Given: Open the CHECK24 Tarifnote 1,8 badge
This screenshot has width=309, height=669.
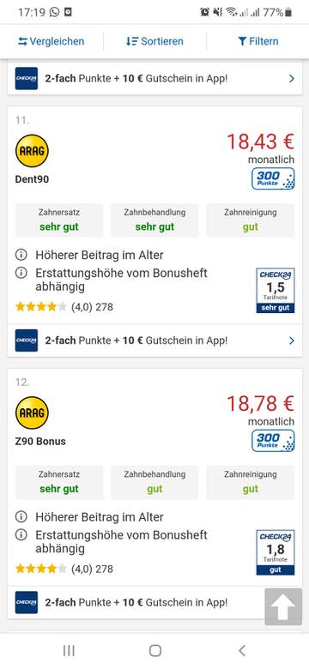Looking at the screenshot, I should 276,552.
